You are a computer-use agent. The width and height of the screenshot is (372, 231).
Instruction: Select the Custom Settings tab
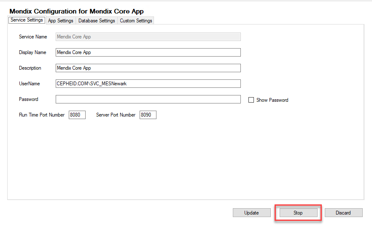(x=136, y=21)
